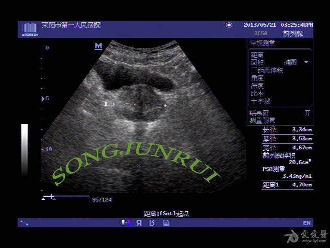
Task: Open 测量预置 measurement preset
Action: (262, 121)
